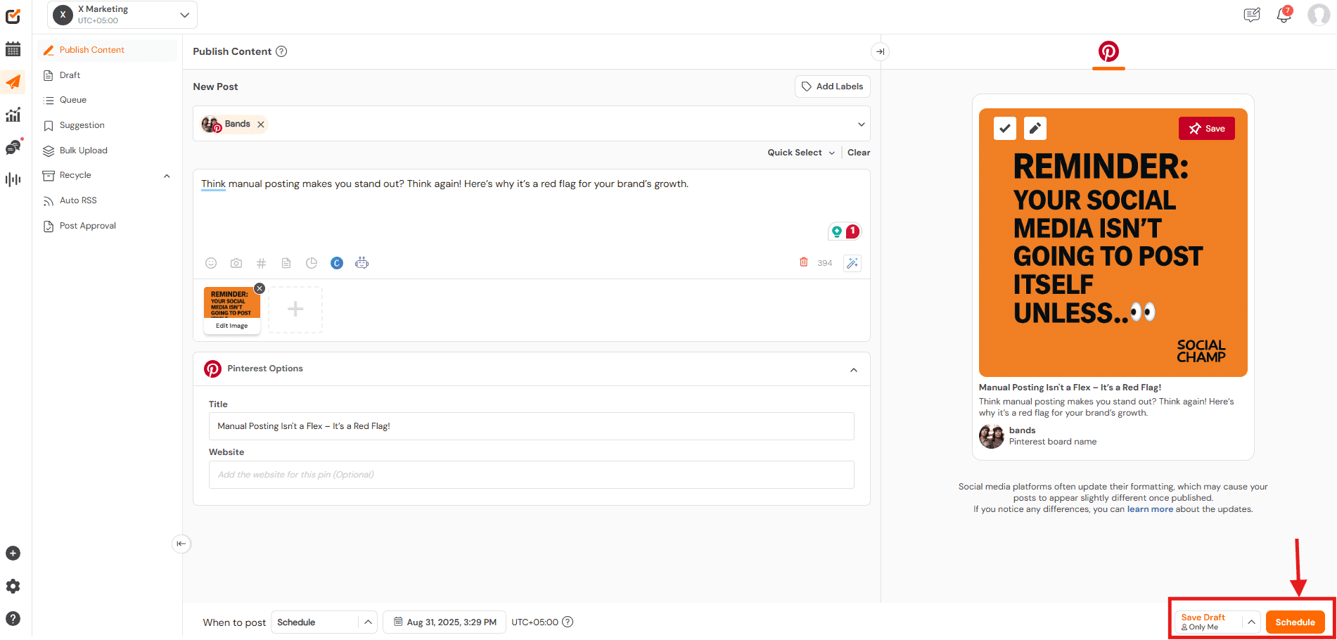Screen dimensions: 1337x640
Task: Select the analytics icon in the sidebar
Action: (13, 114)
